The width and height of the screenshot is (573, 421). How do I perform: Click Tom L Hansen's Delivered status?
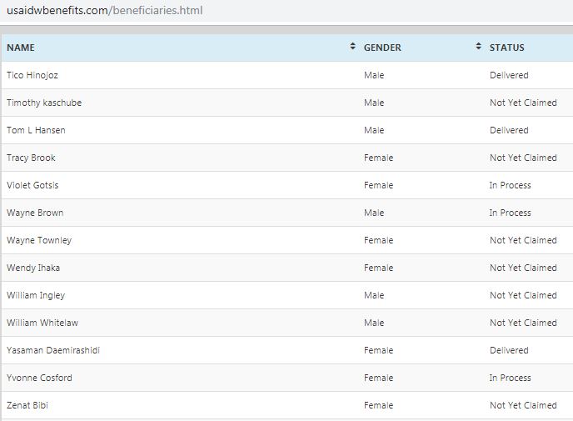point(509,130)
